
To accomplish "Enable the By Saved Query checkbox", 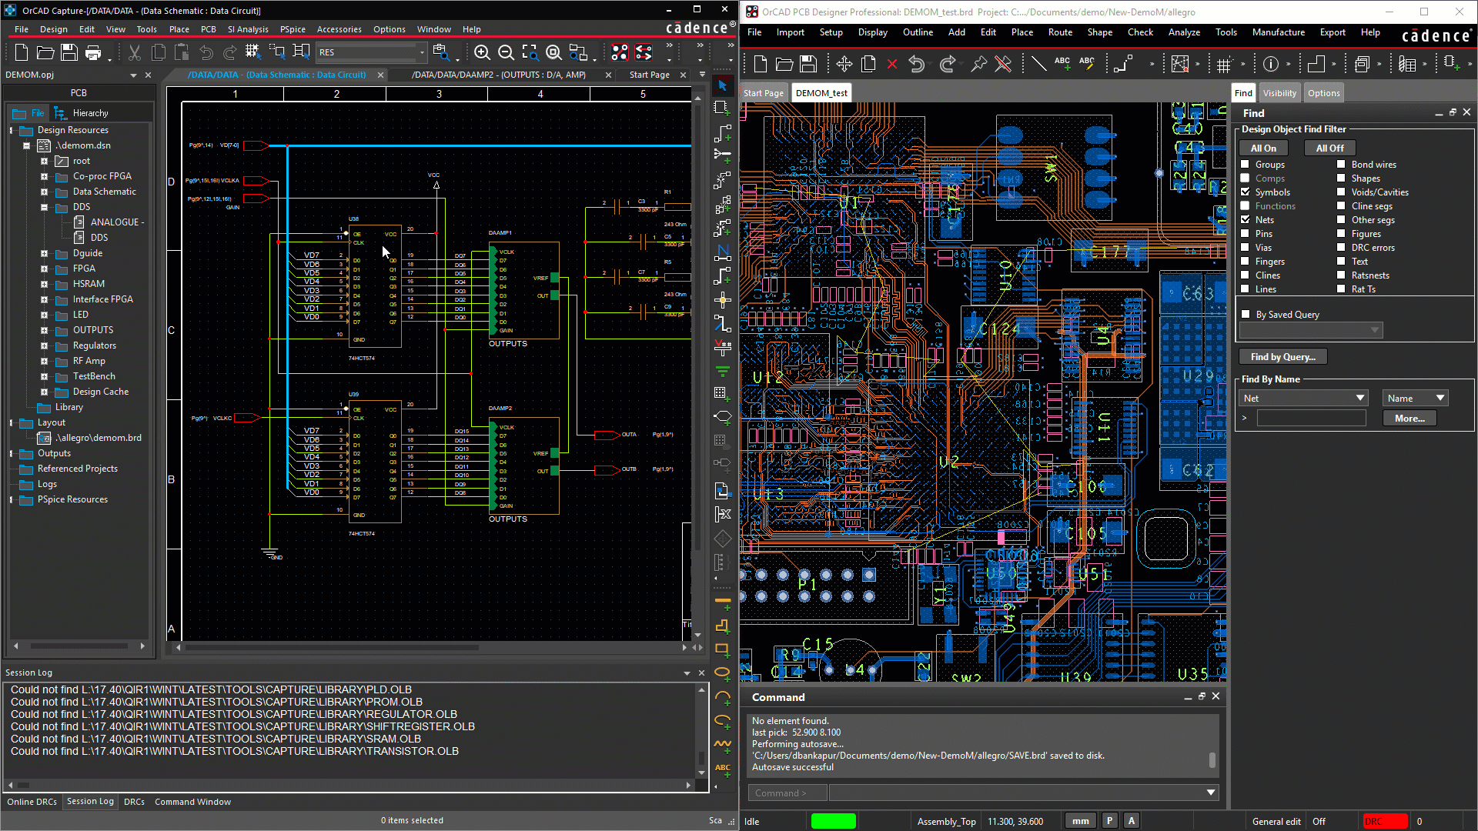I will [x=1246, y=314].
